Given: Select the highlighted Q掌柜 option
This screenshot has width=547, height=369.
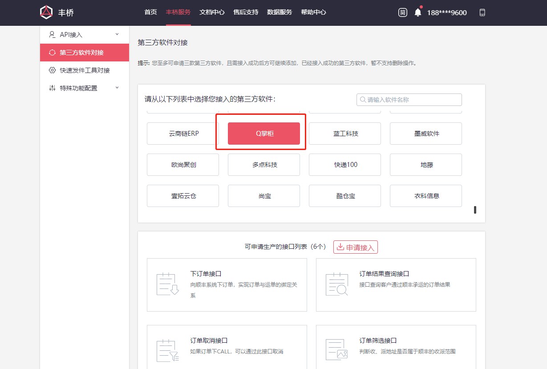Looking at the screenshot, I should tap(264, 134).
